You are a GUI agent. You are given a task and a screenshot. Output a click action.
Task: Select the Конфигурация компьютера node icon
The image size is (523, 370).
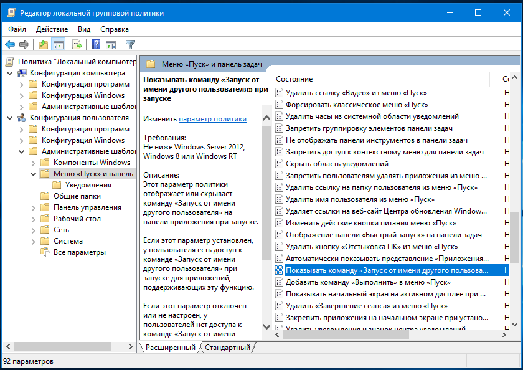(22, 73)
